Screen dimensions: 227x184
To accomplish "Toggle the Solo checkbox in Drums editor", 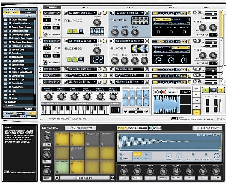I will coord(121,154).
